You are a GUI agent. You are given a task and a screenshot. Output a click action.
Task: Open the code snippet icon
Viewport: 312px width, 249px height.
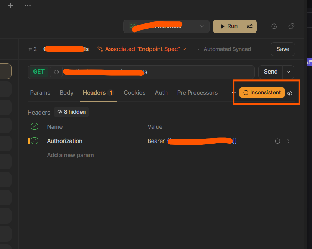coord(290,93)
